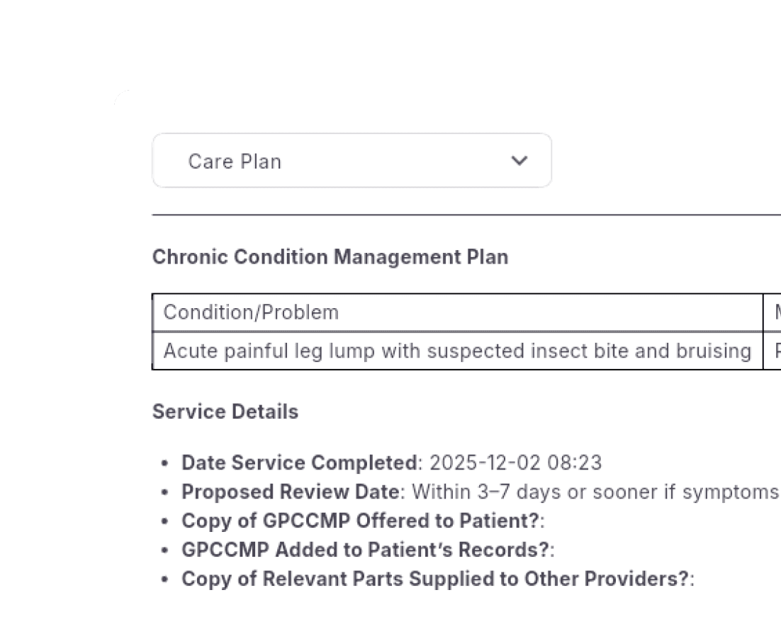This screenshot has width=781, height=629.
Task: Click the cut-off second column header cell
Action: click(772, 312)
